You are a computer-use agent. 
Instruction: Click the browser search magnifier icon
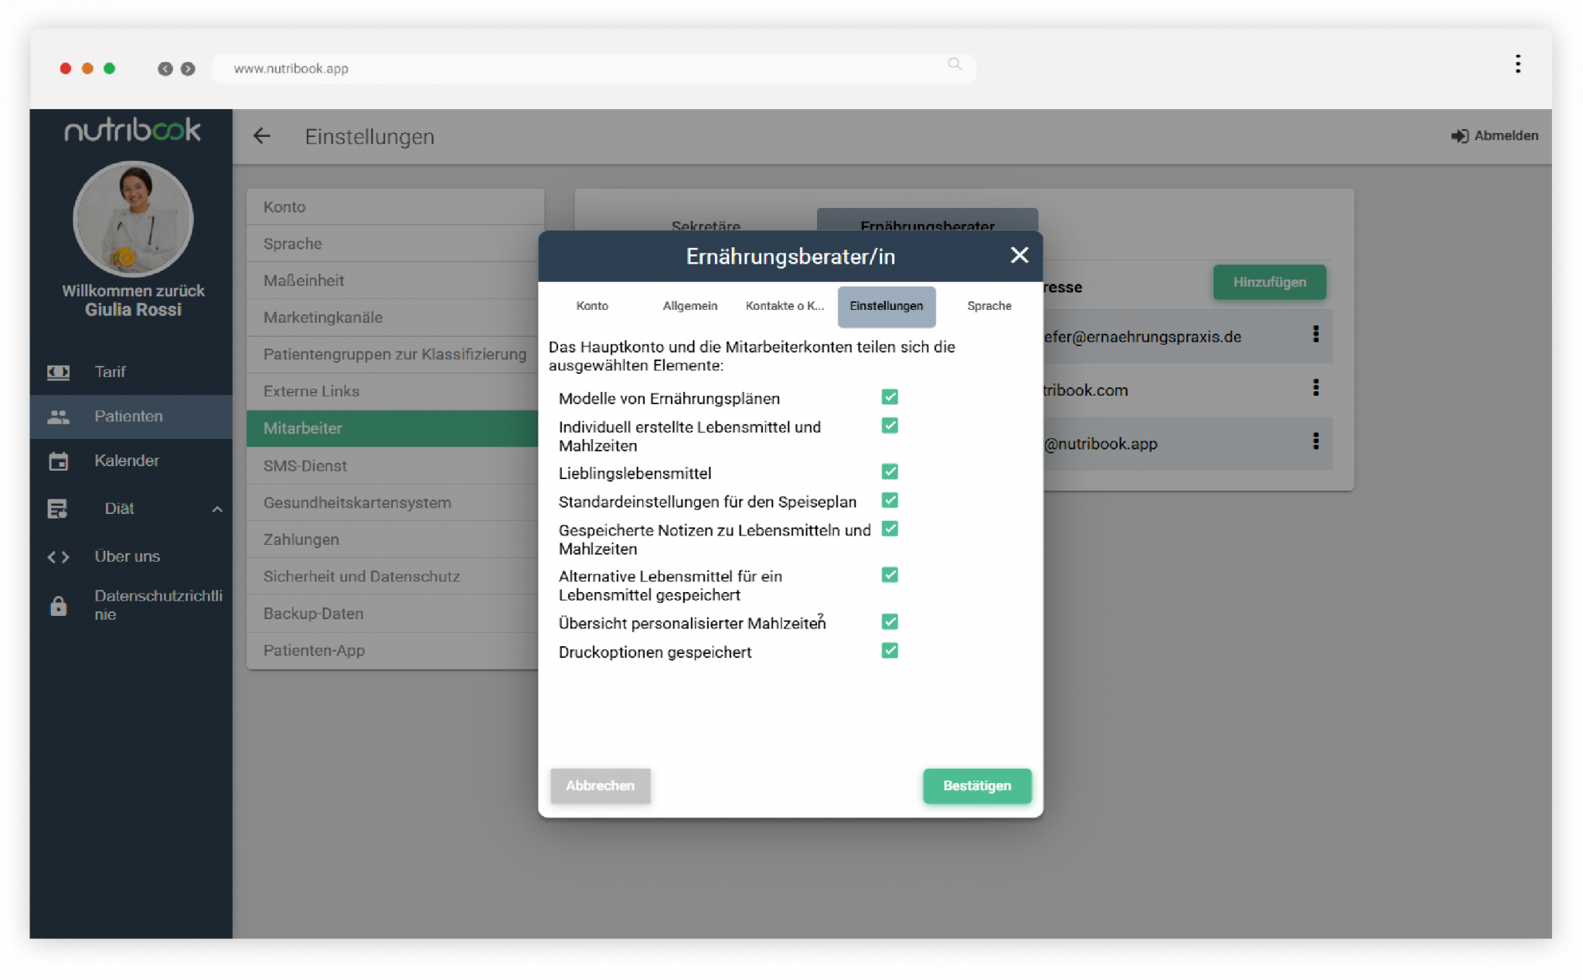(955, 64)
